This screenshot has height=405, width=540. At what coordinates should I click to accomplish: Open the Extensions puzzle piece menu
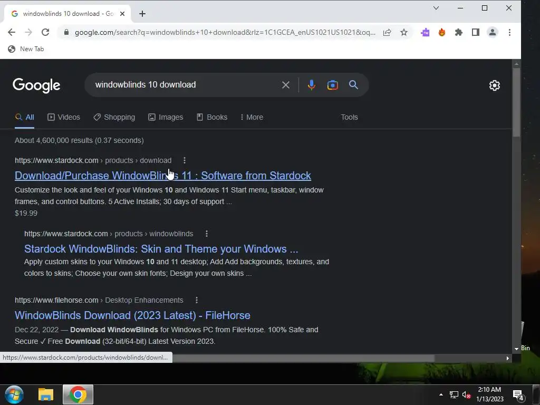459,32
